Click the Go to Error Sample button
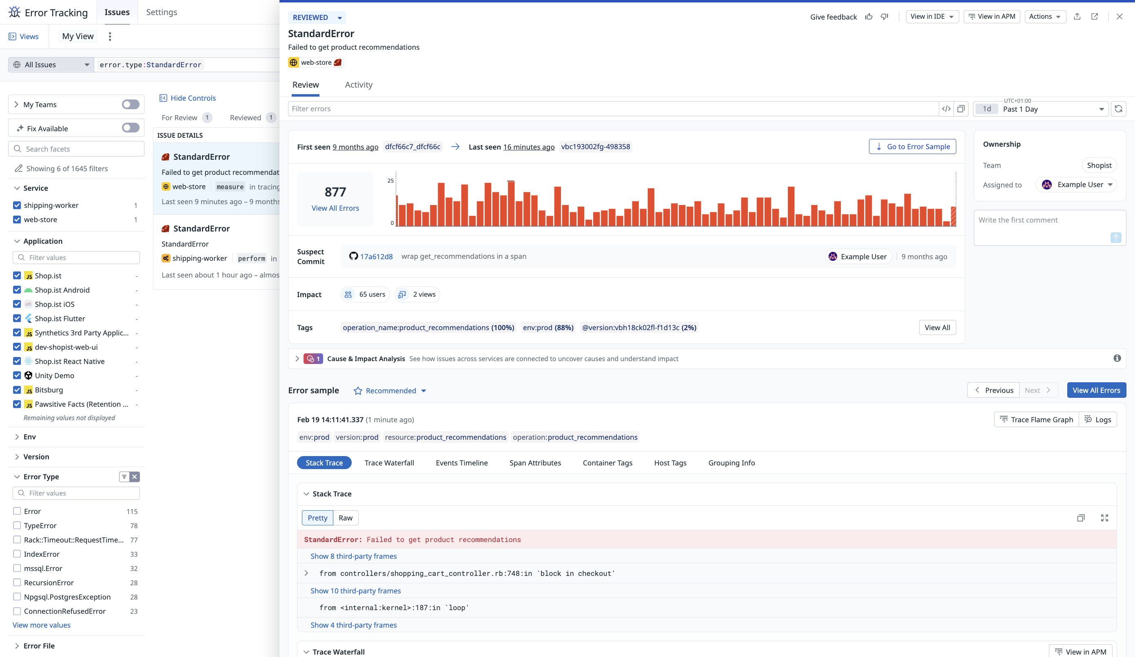 [x=912, y=147]
